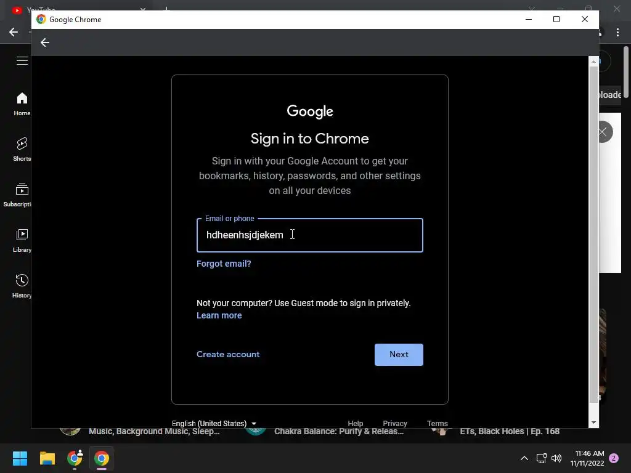
Task: Click the sign-in window scrollbar up arrow
Action: (593, 62)
